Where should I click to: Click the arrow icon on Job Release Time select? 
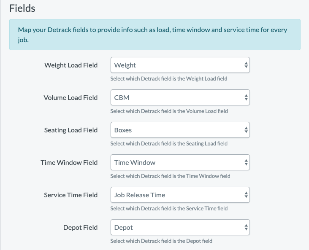246,195
